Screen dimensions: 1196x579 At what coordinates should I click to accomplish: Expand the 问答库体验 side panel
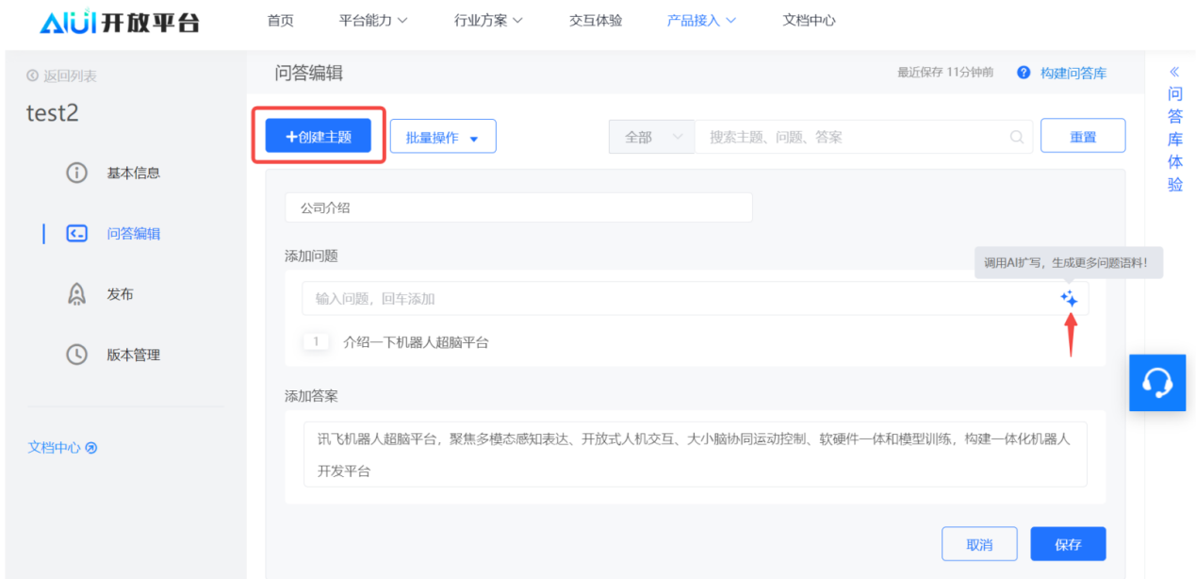coord(1174,127)
